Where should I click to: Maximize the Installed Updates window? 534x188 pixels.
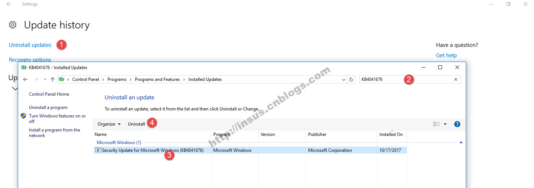[440, 68]
